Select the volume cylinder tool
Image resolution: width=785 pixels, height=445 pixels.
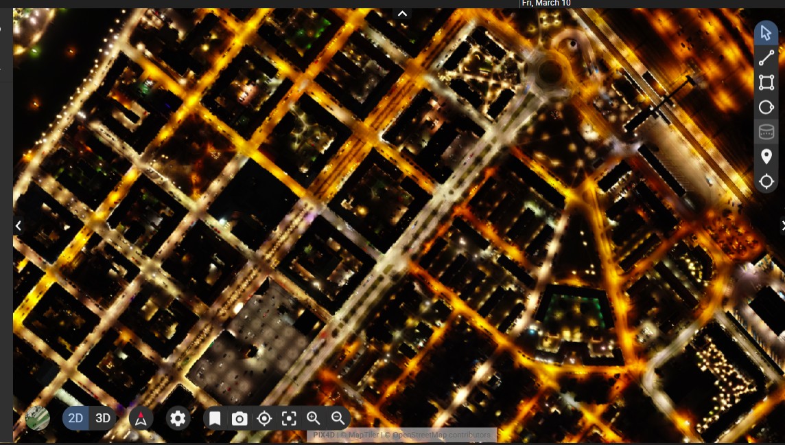(766, 132)
